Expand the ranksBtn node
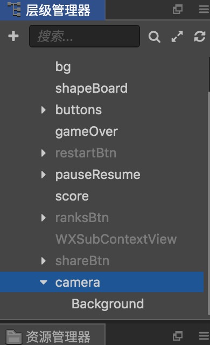210x345 pixels. pos(44,218)
